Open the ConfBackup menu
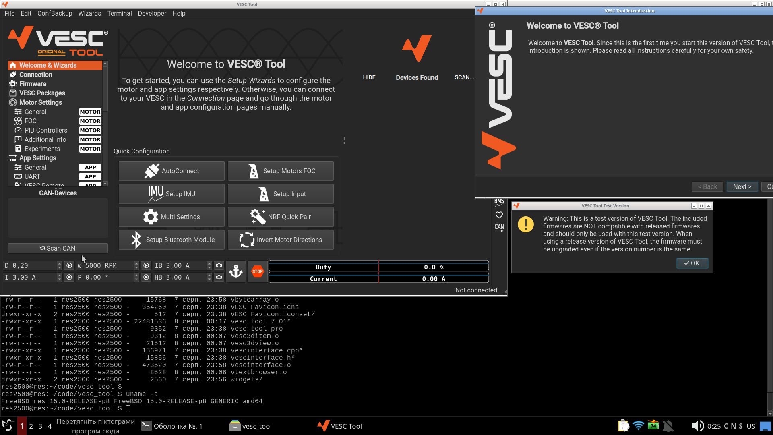 pos(55,13)
